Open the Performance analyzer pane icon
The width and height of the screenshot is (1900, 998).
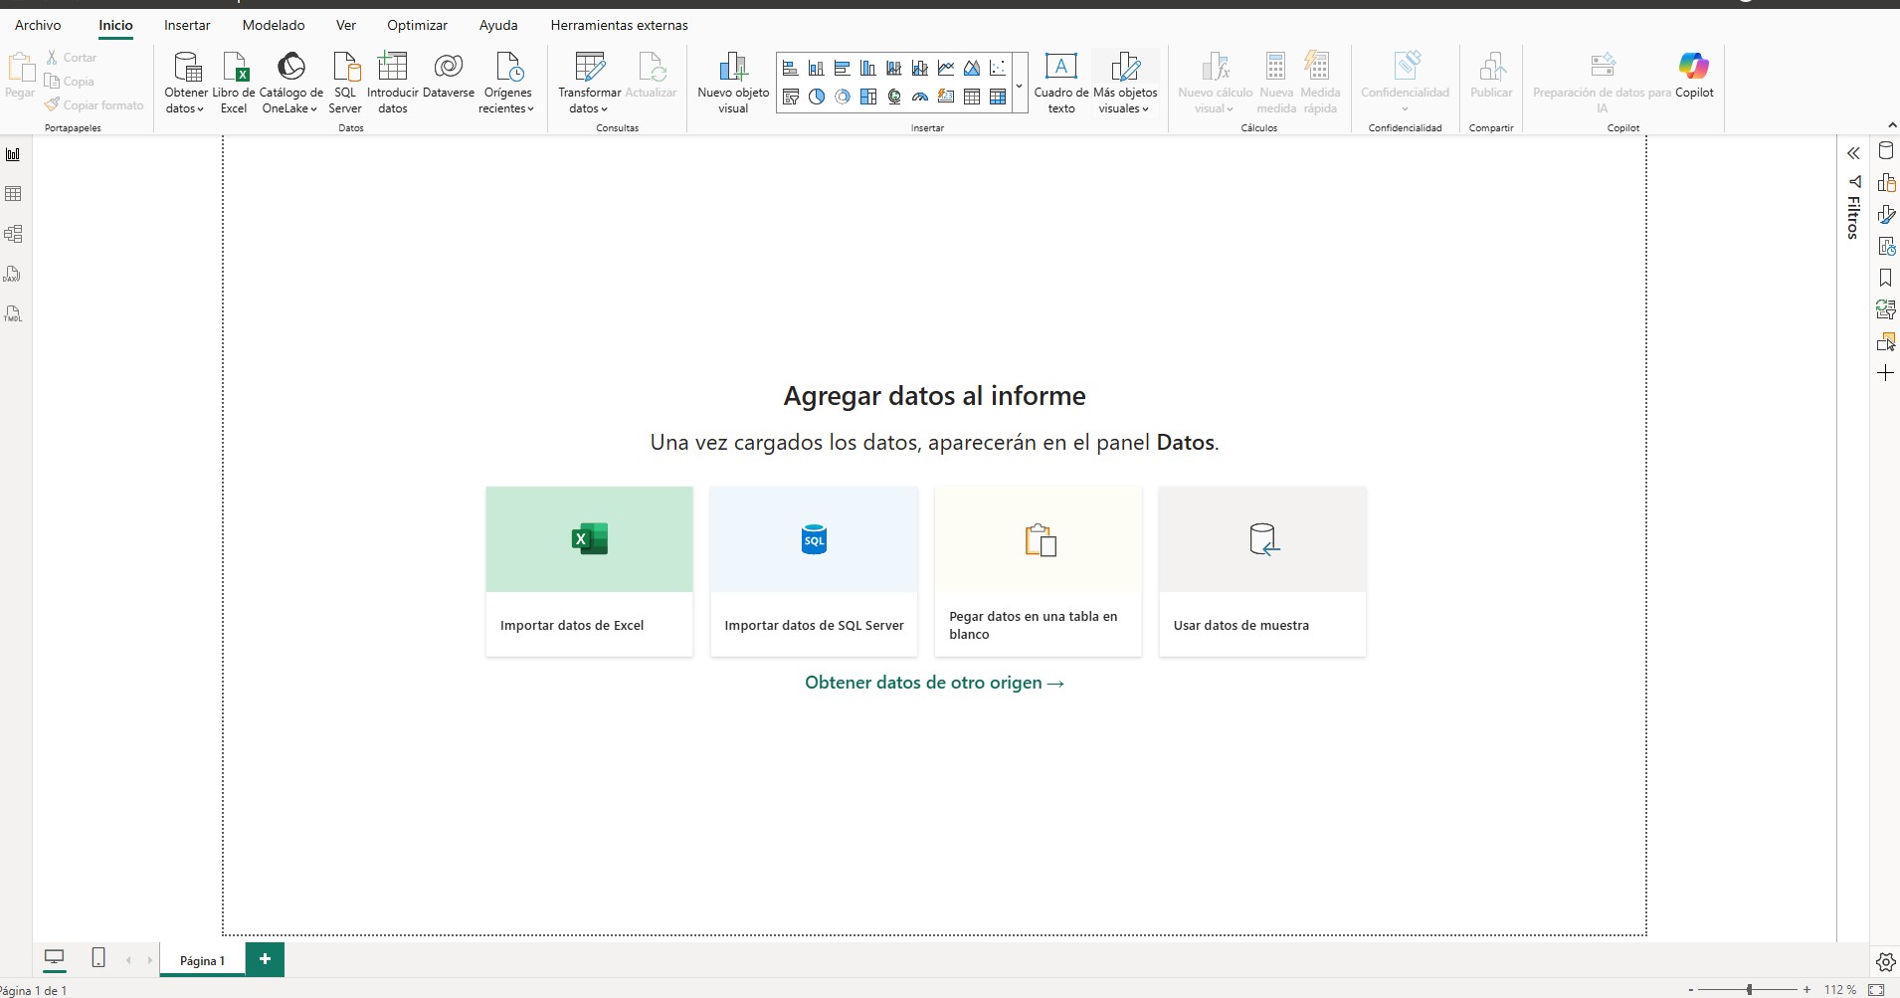click(x=1886, y=247)
